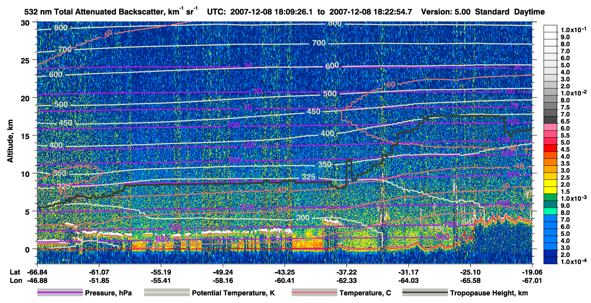This screenshot has height=303, width=591.
Task: Click the 'Temperature, C' legend label
Action: [x=366, y=293]
